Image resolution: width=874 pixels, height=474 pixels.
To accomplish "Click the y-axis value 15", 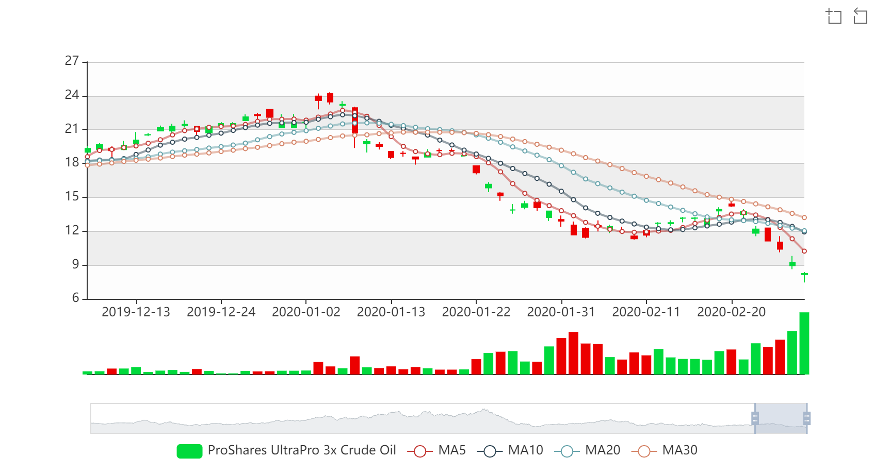I will tap(72, 196).
